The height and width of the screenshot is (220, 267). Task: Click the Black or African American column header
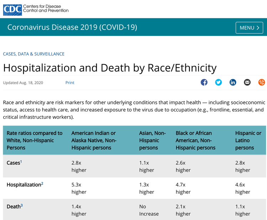click(195, 140)
